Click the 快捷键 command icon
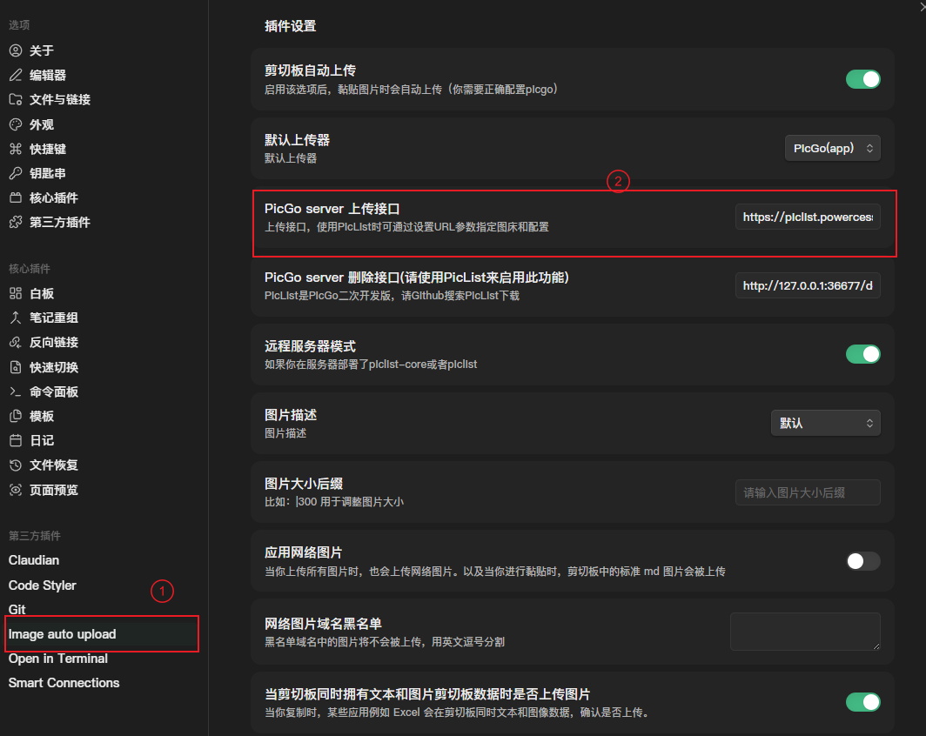Image resolution: width=926 pixels, height=736 pixels. (16, 149)
